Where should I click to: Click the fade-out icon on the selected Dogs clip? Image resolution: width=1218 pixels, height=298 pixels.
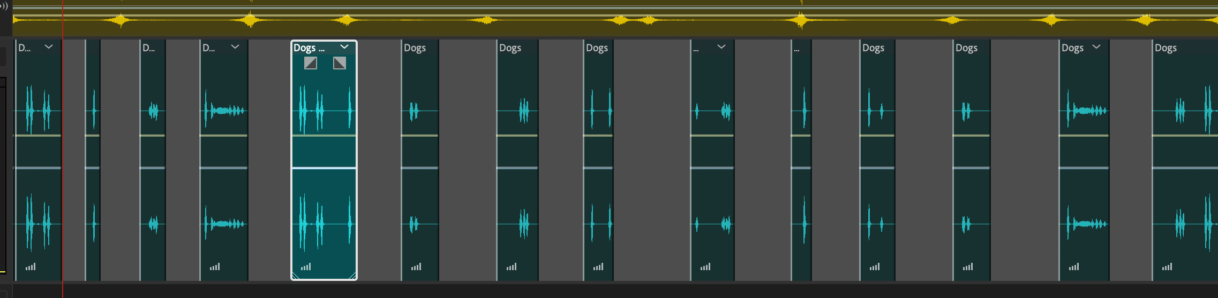pyautogui.click(x=340, y=63)
